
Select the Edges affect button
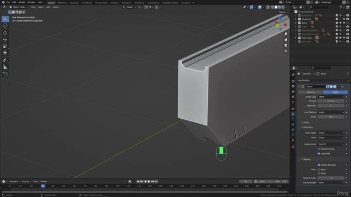click(335, 92)
